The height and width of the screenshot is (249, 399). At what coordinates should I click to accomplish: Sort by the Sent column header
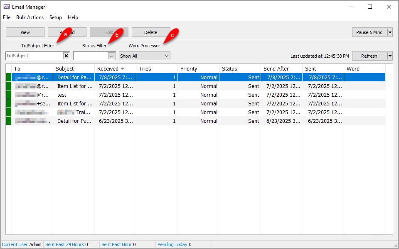(323, 68)
